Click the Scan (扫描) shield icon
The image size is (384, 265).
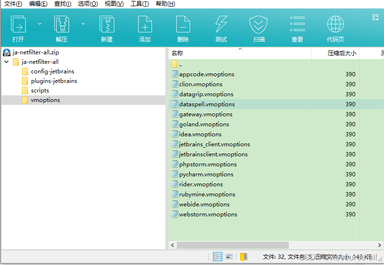pos(259,24)
